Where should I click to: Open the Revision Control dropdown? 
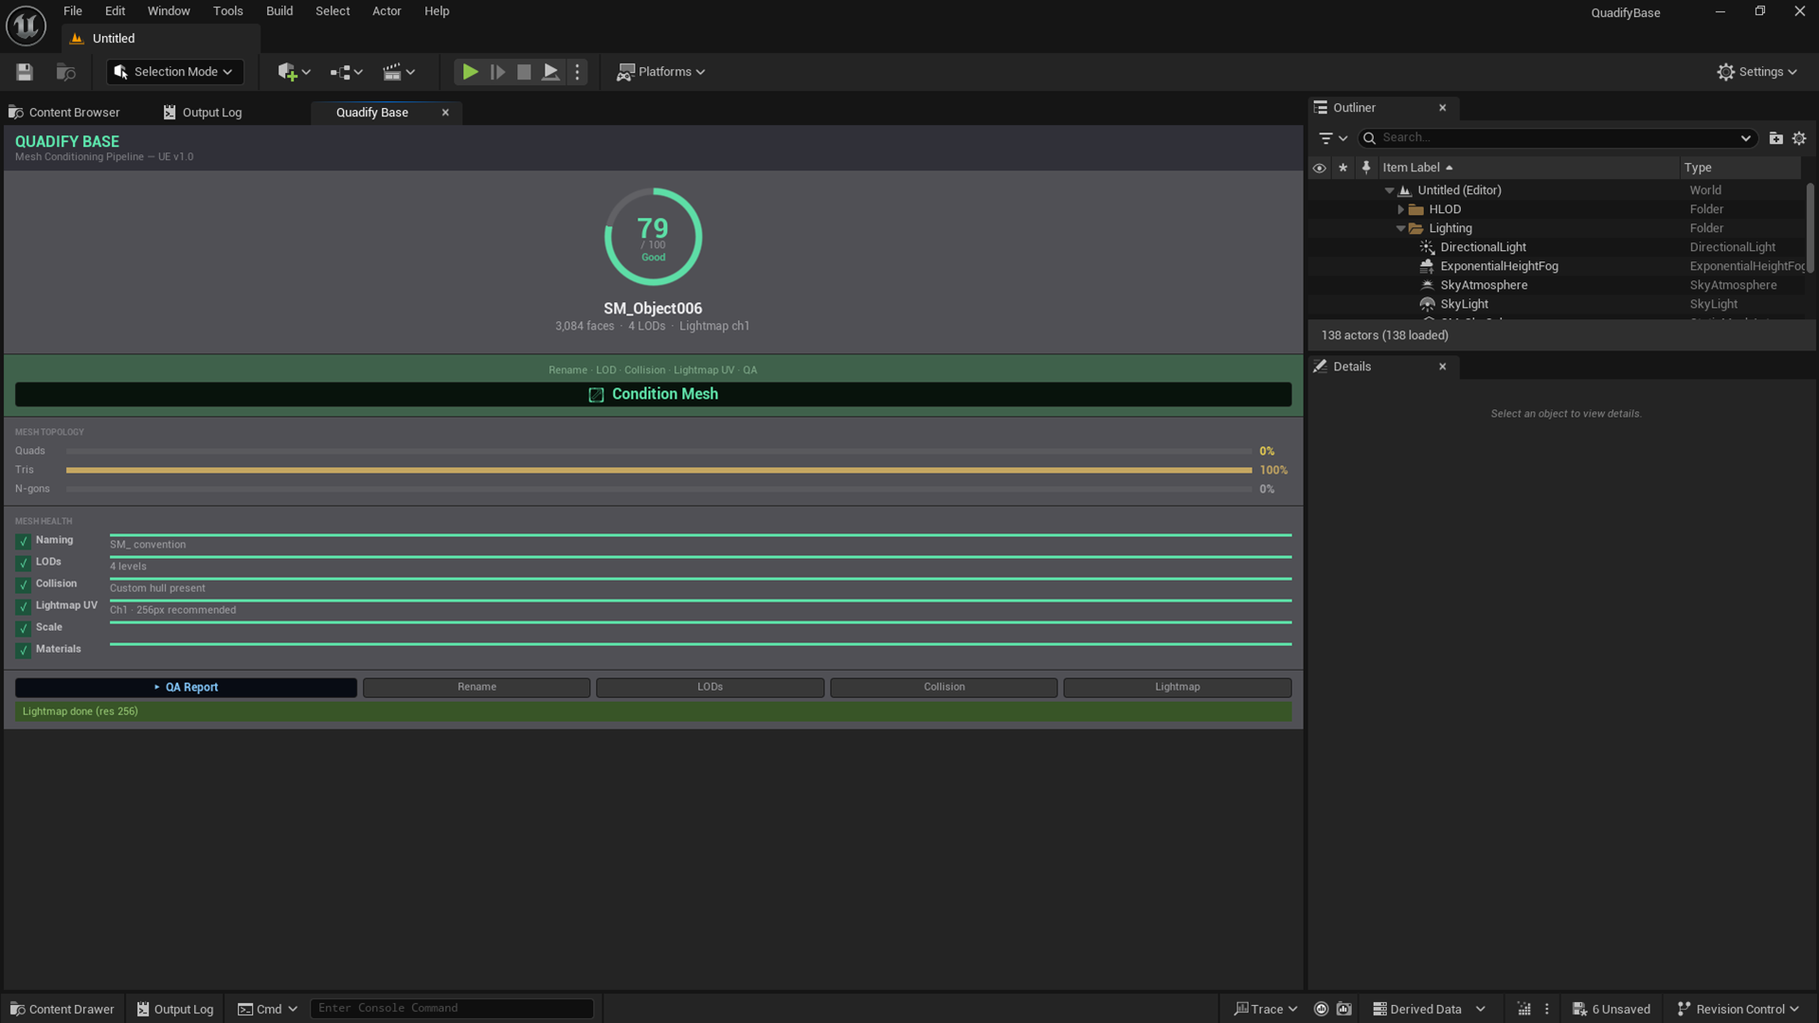coord(1738,1009)
